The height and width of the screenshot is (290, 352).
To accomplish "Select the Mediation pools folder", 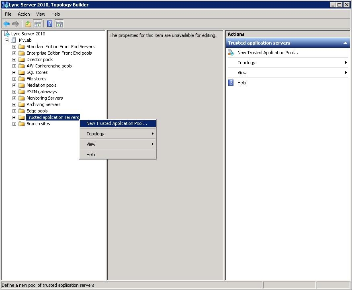I will 41,85.
